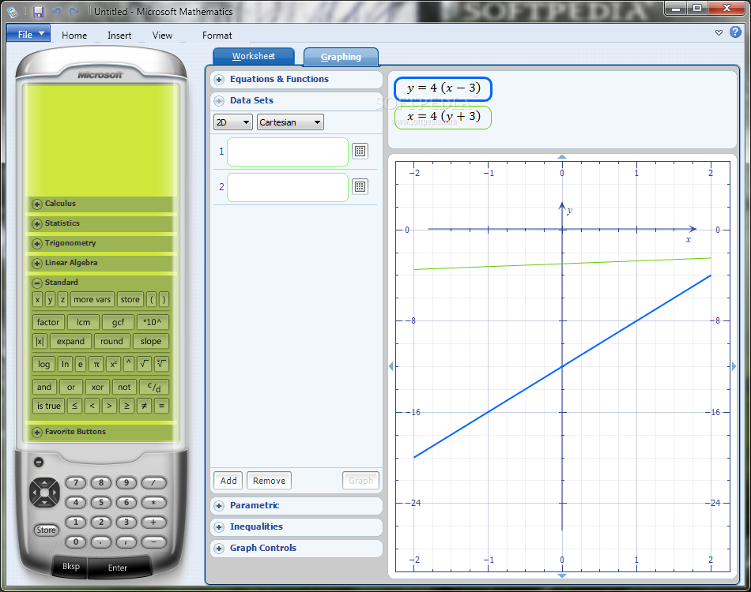Screen dimensions: 751x592
Task: Click the nth root button
Action: 161,364
